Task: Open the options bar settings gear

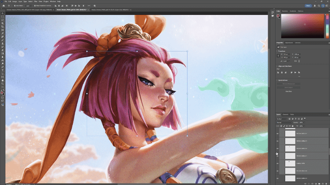Action: point(95,5)
